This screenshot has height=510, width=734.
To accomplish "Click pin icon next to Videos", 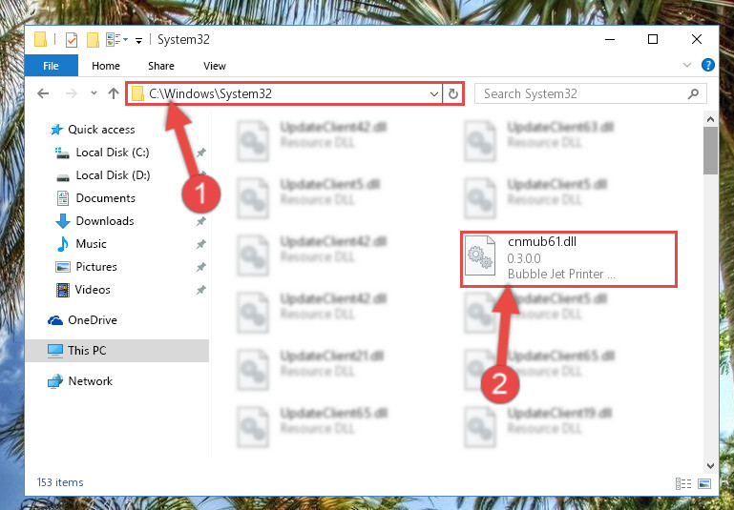I will tap(200, 290).
